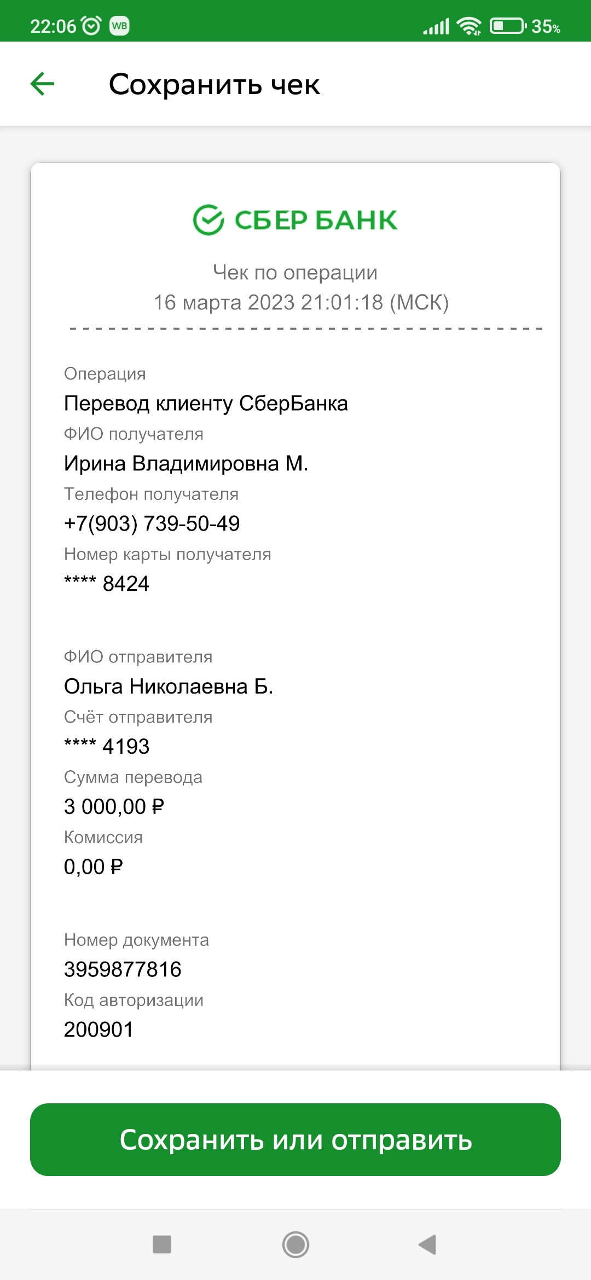Tap the recipient phone number +7(903) 739-50-49
Screen dimensions: 591x1280
[x=152, y=523]
